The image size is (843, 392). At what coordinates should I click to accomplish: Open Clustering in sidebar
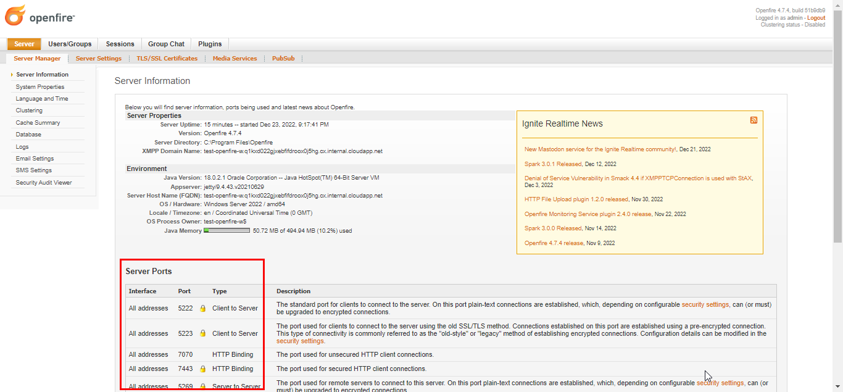click(29, 111)
